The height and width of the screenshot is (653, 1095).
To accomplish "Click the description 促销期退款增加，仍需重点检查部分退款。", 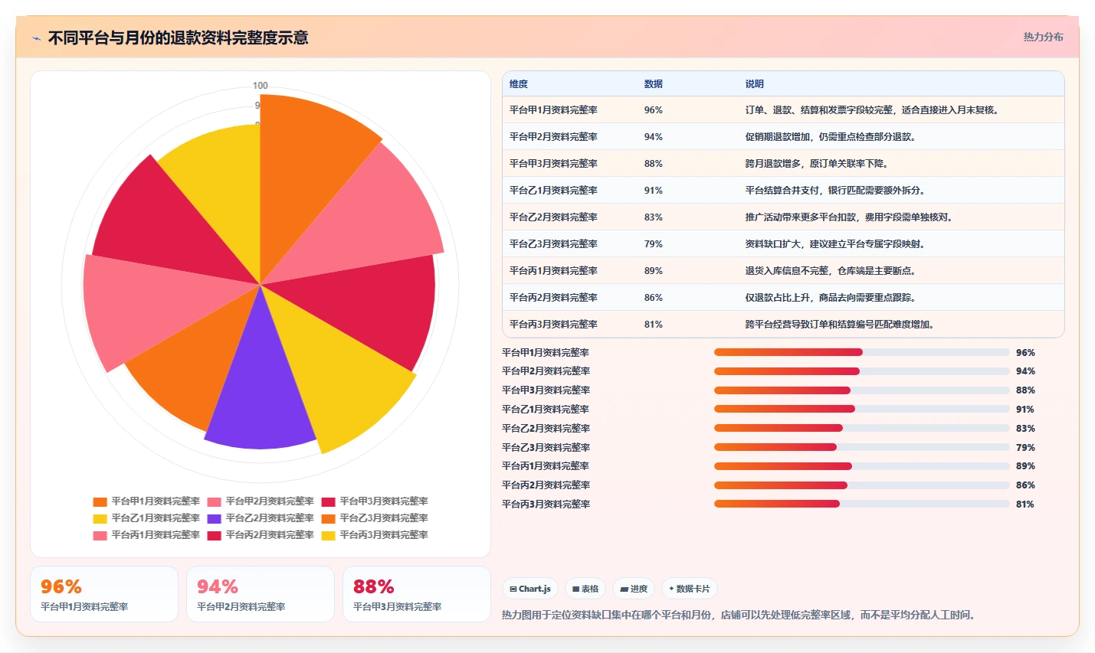I will tap(831, 137).
